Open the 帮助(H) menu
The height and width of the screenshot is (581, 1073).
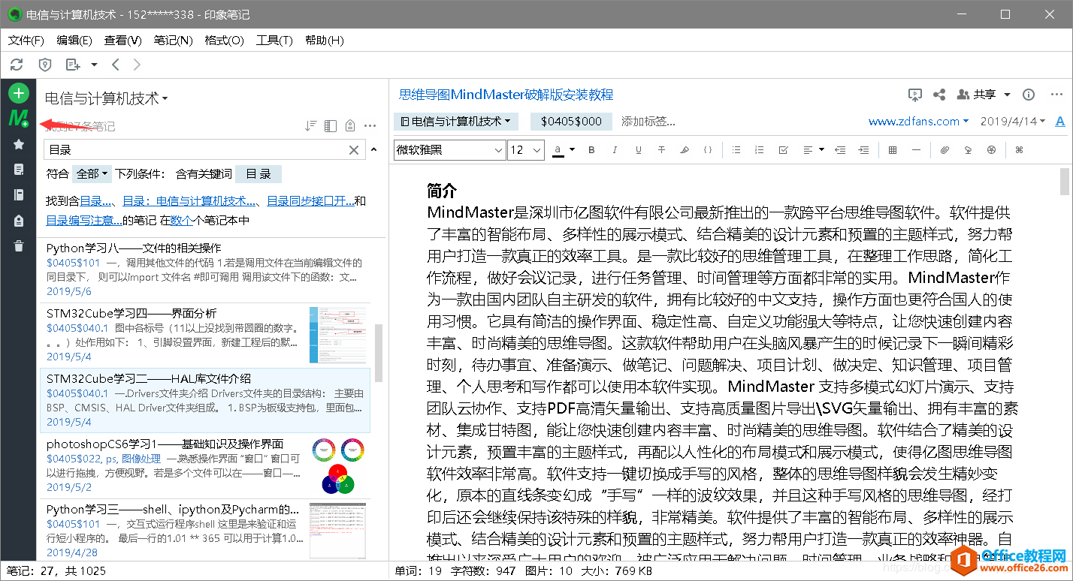tap(325, 40)
